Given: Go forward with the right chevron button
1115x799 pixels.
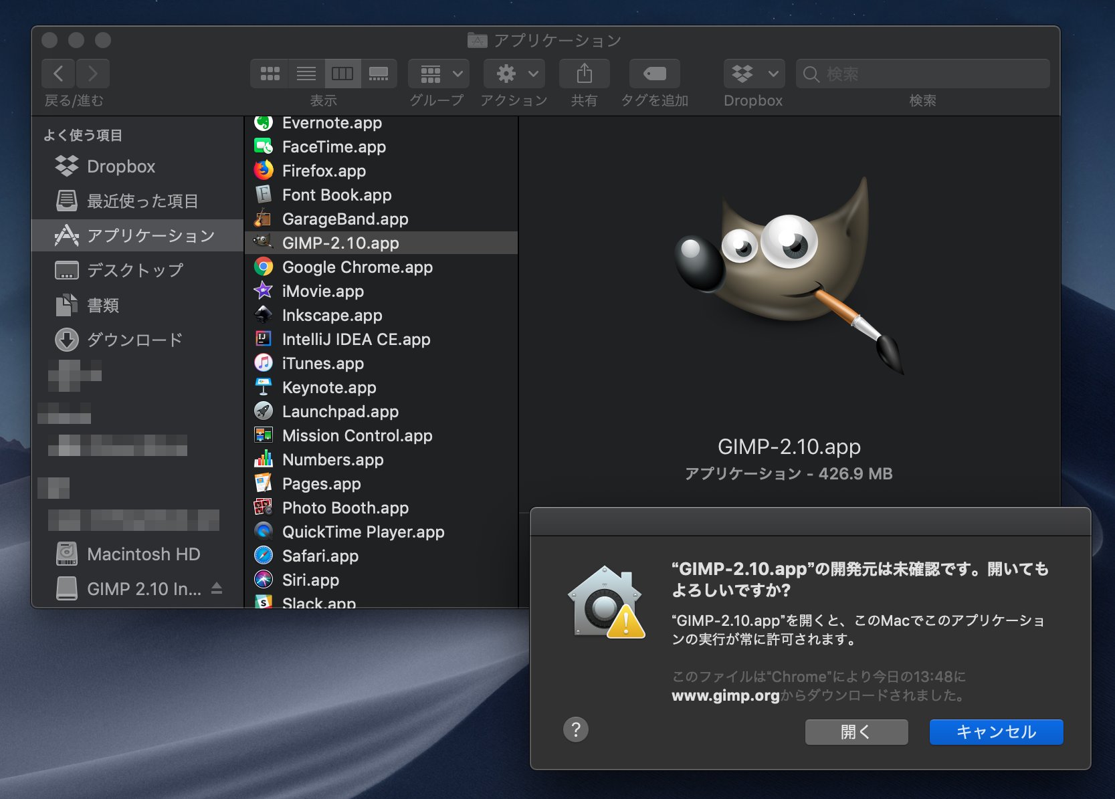Looking at the screenshot, I should pyautogui.click(x=93, y=74).
